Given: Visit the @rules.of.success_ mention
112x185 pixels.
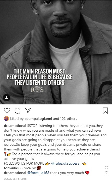Looking at the screenshot, I should tap(66, 163).
